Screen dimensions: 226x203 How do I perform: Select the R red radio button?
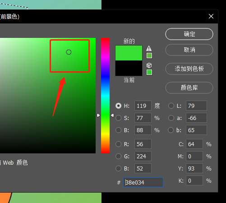119,144
